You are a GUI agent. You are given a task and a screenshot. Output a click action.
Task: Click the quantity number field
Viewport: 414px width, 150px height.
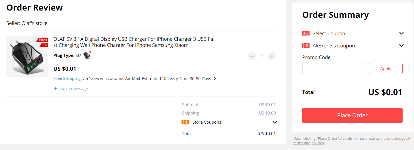pyautogui.click(x=262, y=57)
